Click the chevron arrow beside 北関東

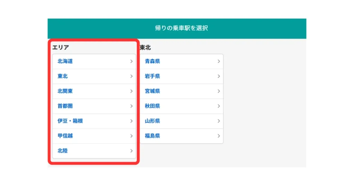[131, 91]
